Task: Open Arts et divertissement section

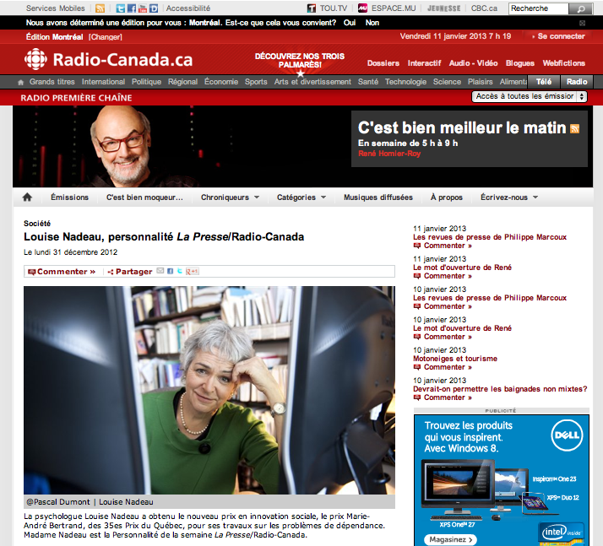Action: 312,82
